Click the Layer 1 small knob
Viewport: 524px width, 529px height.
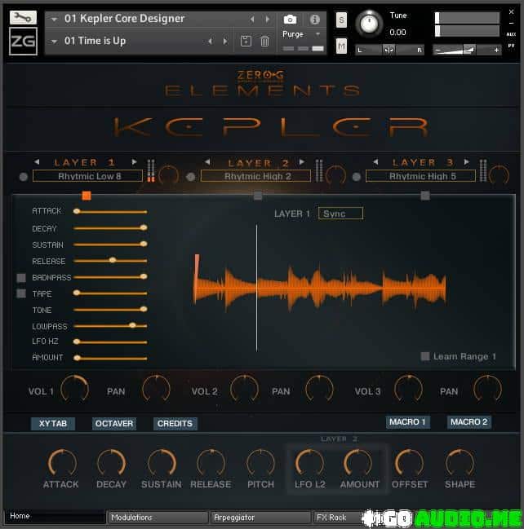[169, 174]
